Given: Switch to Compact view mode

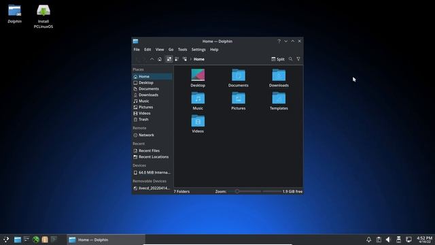Looking at the screenshot, I should tap(177, 59).
